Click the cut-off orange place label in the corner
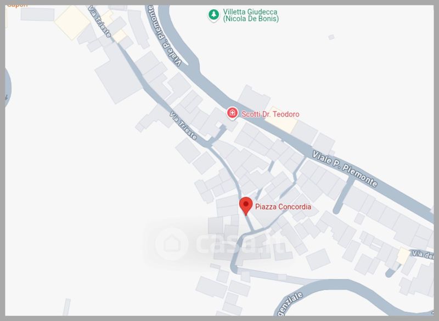This screenshot has height=321, width=439. point(18,6)
